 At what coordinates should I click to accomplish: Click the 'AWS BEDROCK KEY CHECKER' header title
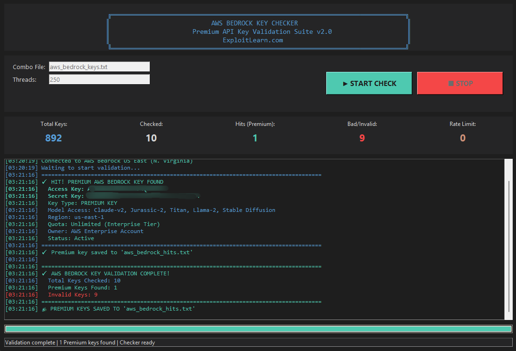pos(254,23)
